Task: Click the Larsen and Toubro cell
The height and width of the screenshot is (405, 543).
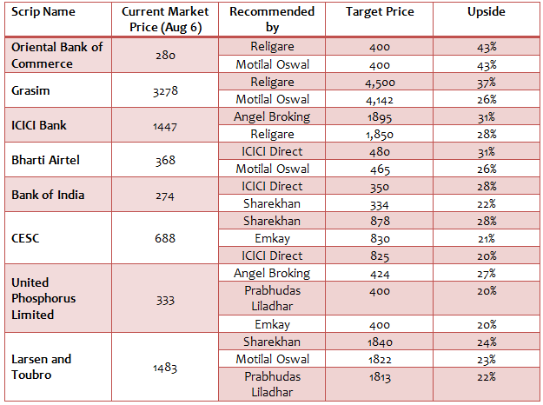Action: (x=42, y=367)
